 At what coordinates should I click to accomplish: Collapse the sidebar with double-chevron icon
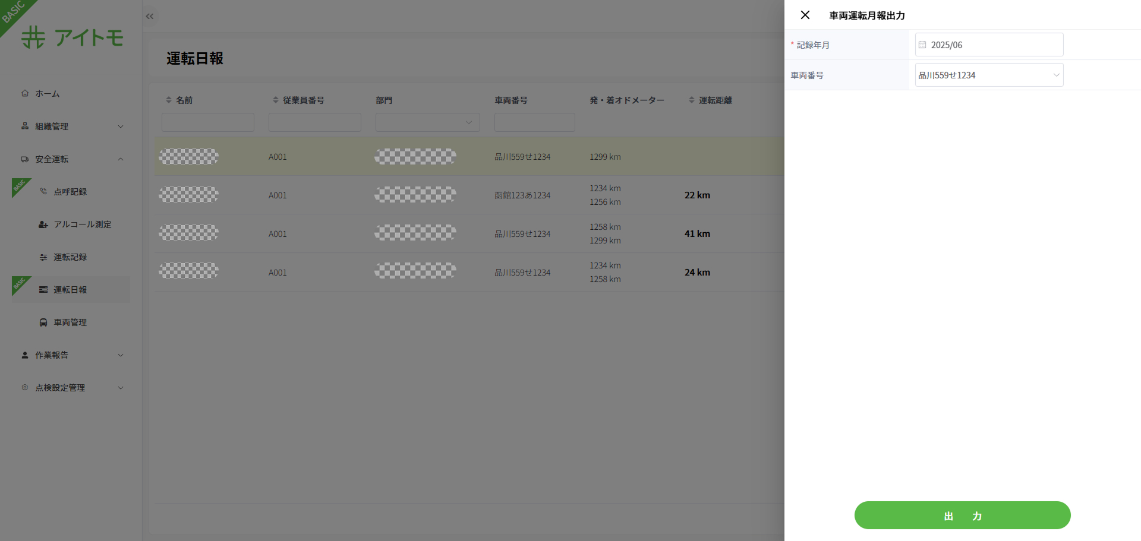[x=150, y=17]
